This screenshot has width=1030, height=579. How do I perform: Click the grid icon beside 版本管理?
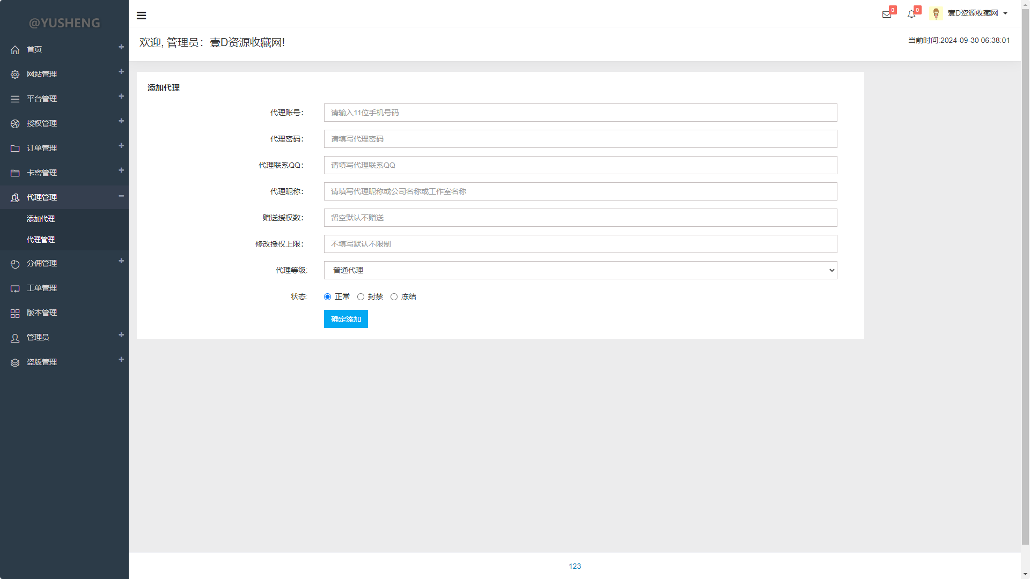pyautogui.click(x=15, y=313)
